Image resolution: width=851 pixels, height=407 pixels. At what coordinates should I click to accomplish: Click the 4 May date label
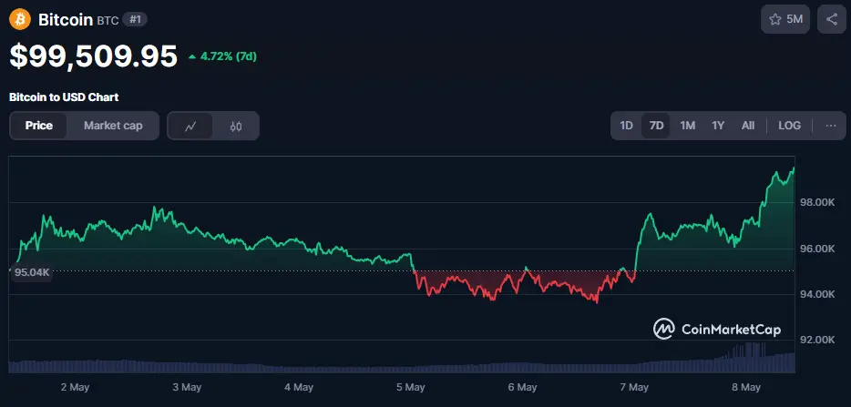click(299, 387)
